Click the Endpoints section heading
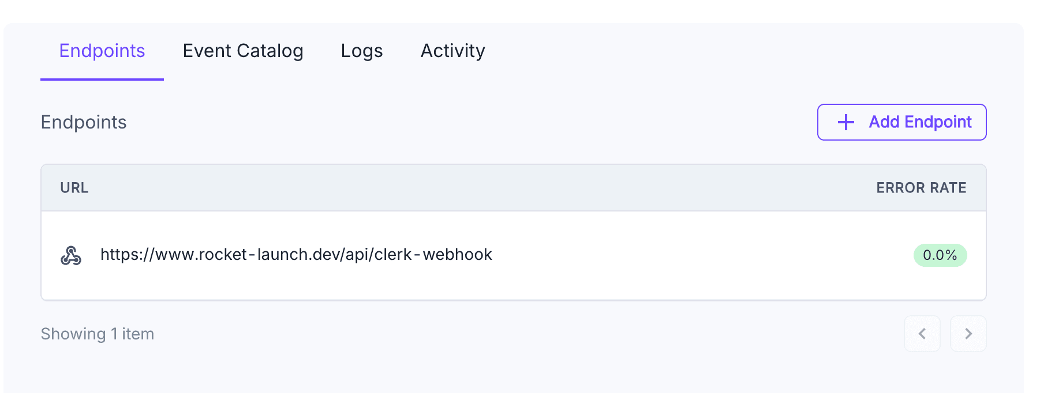Screen dimensions: 1040x393 tap(84, 122)
